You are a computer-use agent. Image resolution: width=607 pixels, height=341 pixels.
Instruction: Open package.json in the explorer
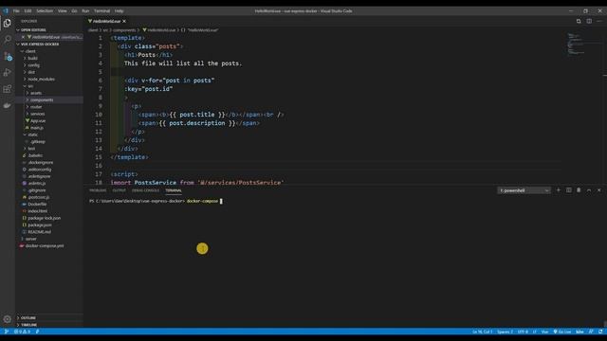tap(40, 225)
